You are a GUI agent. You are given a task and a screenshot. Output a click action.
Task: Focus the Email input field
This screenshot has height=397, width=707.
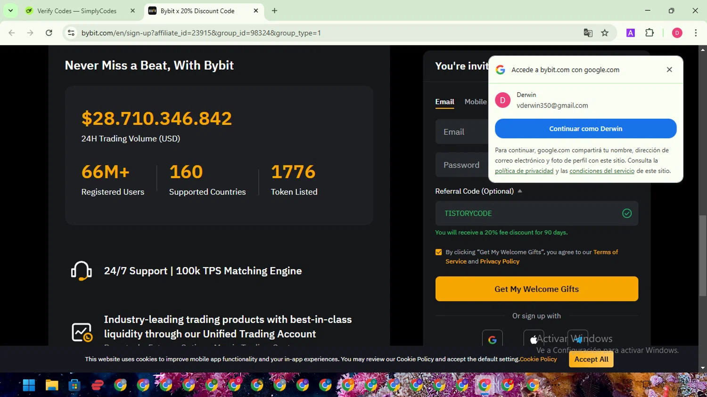tap(462, 132)
